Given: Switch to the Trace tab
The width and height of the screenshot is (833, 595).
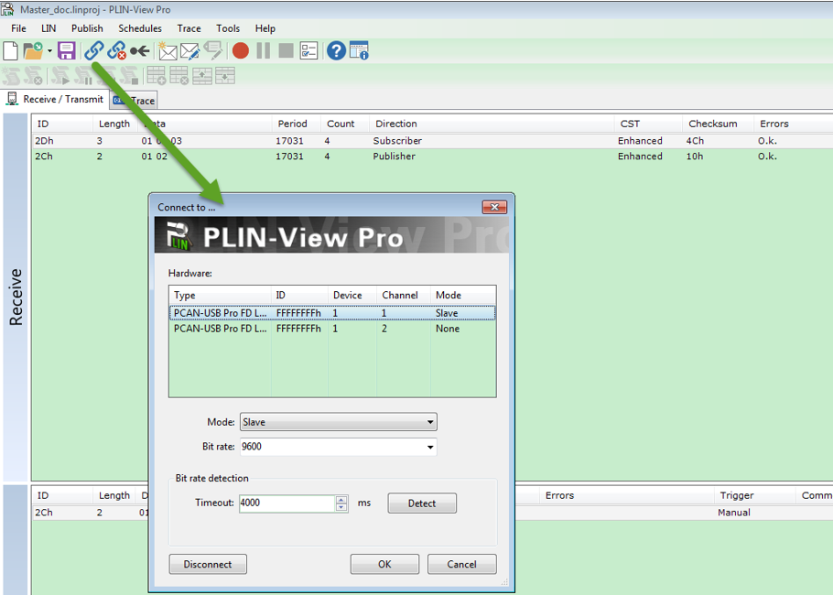Looking at the screenshot, I should point(134,101).
